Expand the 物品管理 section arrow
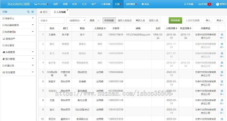The height and width of the screenshot is (121, 227). coord(33,32)
